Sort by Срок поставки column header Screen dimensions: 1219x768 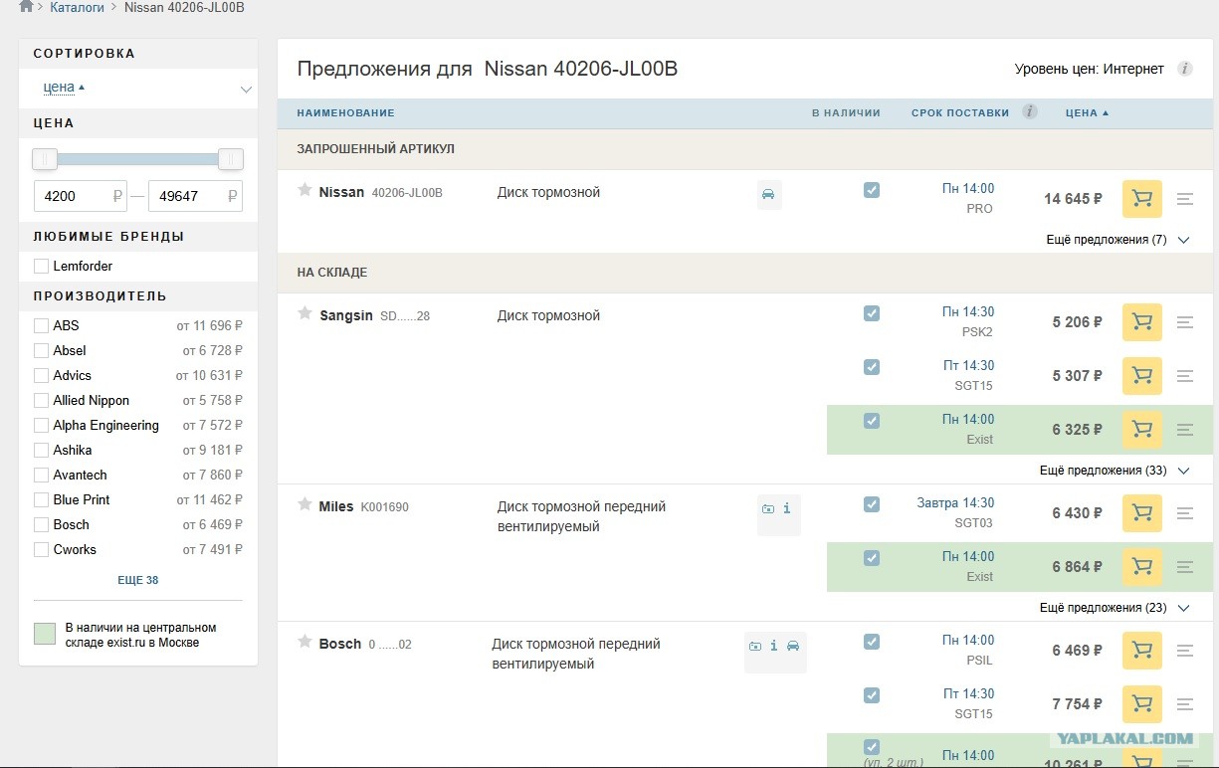click(960, 112)
